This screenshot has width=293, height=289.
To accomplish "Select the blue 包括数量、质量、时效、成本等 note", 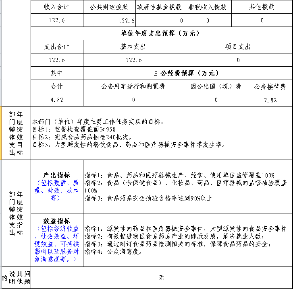I will tap(57, 190).
